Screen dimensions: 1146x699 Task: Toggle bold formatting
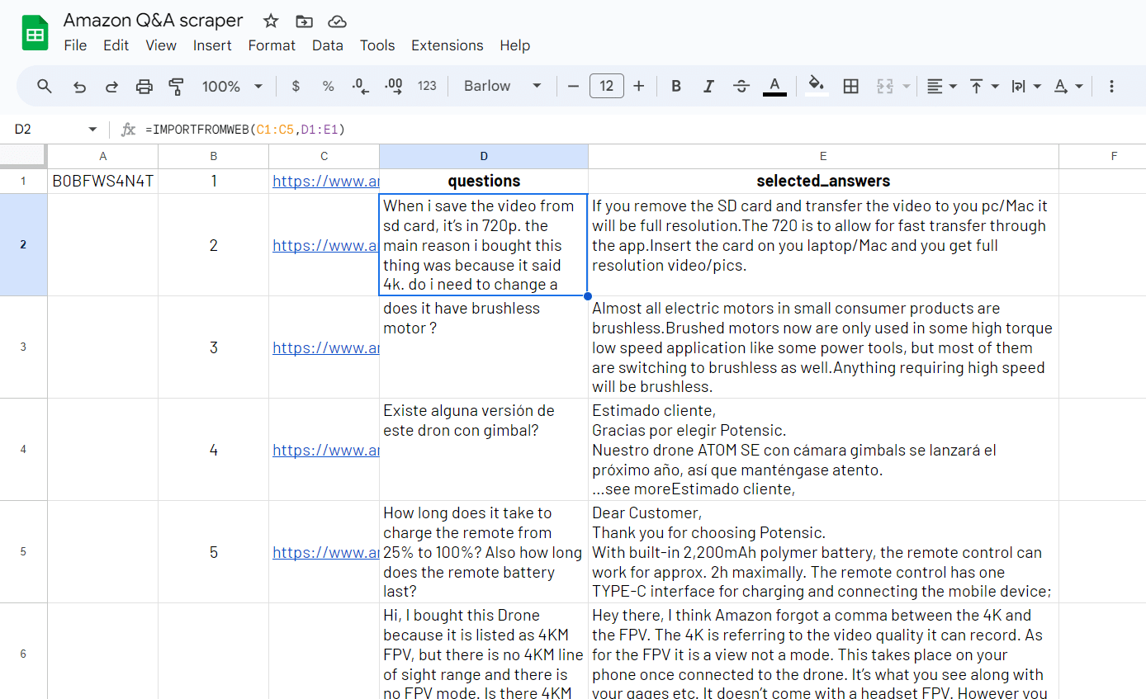point(676,86)
